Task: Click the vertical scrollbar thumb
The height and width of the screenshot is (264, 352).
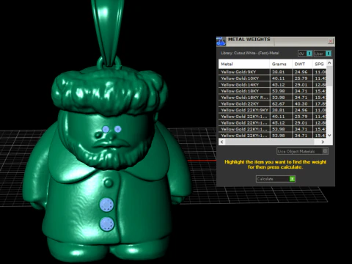Action: point(329,76)
